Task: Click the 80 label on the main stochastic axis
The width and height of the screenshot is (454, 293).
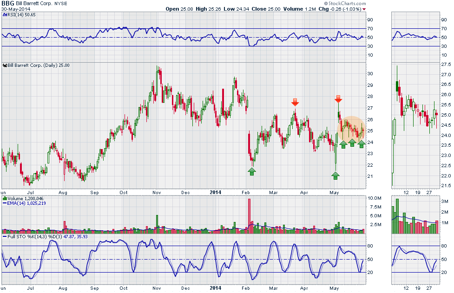Action: (370, 246)
